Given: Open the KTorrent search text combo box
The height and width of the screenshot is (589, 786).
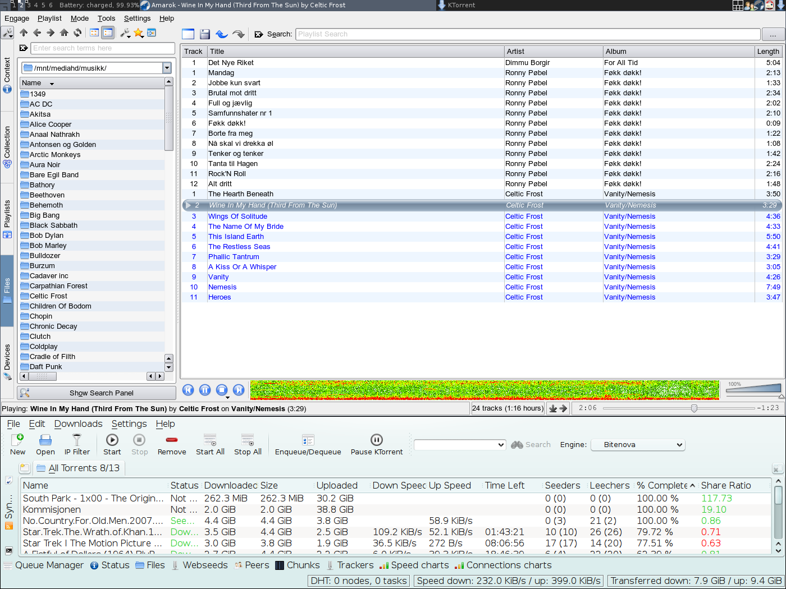Looking at the screenshot, I should coord(460,445).
